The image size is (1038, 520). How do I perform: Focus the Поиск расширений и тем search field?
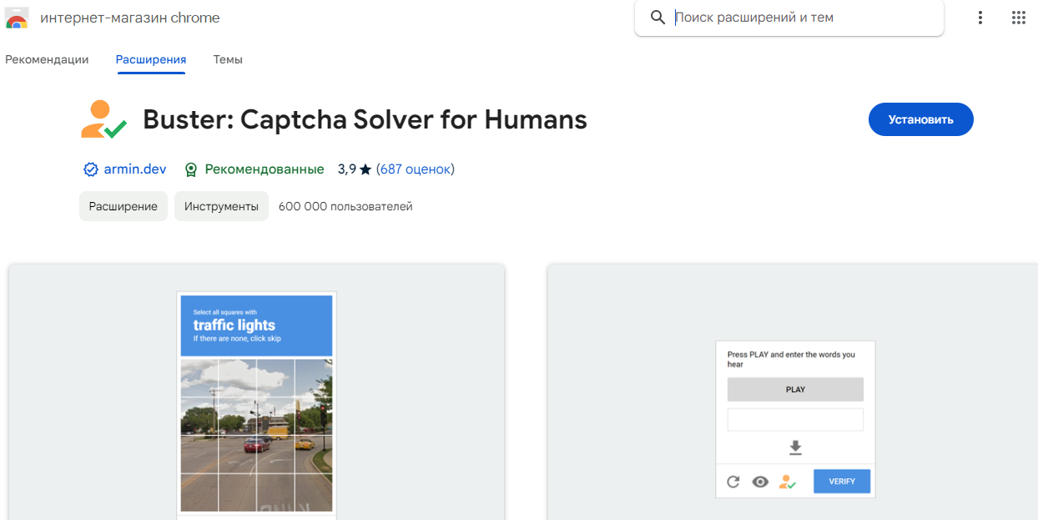(x=801, y=18)
